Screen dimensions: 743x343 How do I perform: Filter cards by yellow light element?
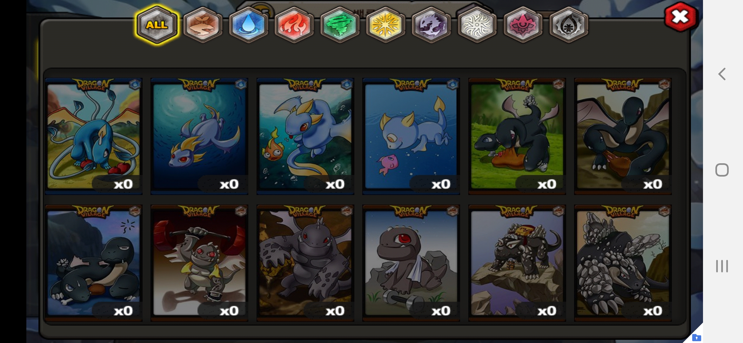pos(385,25)
